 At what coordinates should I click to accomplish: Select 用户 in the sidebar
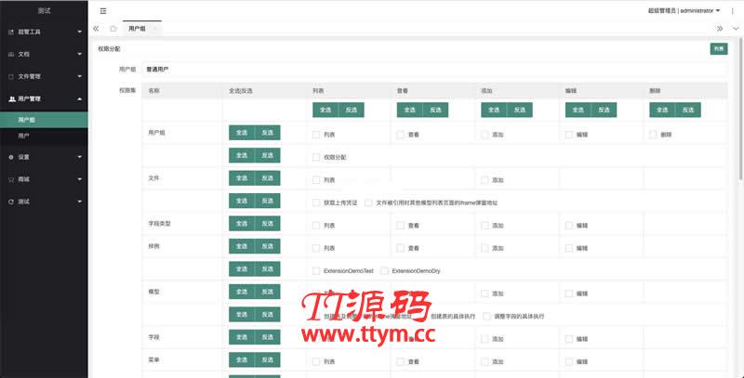pyautogui.click(x=44, y=136)
